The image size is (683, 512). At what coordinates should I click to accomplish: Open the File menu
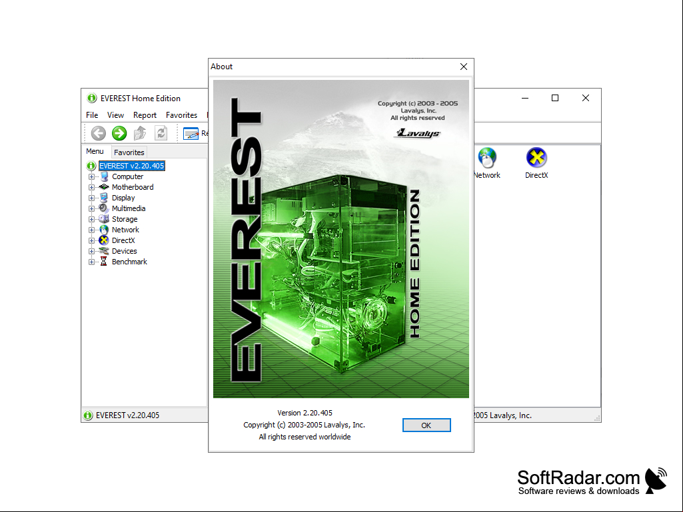[x=92, y=115]
